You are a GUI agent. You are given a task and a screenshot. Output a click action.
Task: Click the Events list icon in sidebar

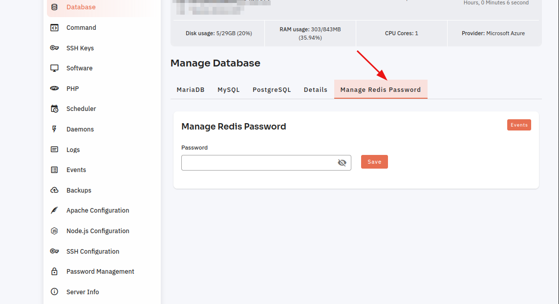(54, 170)
